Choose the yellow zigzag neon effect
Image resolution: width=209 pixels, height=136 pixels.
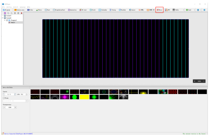pos(35,97)
